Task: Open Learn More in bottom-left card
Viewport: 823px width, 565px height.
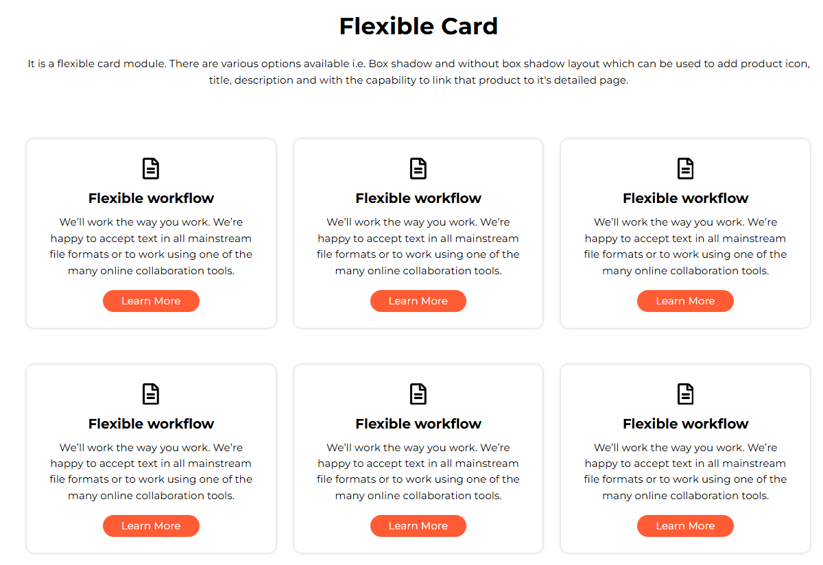Action: pos(151,526)
